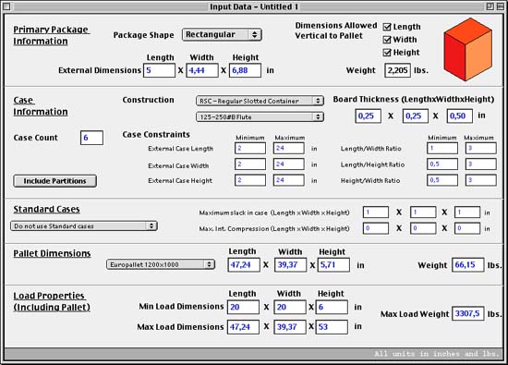Image resolution: width=508 pixels, height=365 pixels.
Task: Click Length/Height Ratio minimum field
Action: [442, 164]
